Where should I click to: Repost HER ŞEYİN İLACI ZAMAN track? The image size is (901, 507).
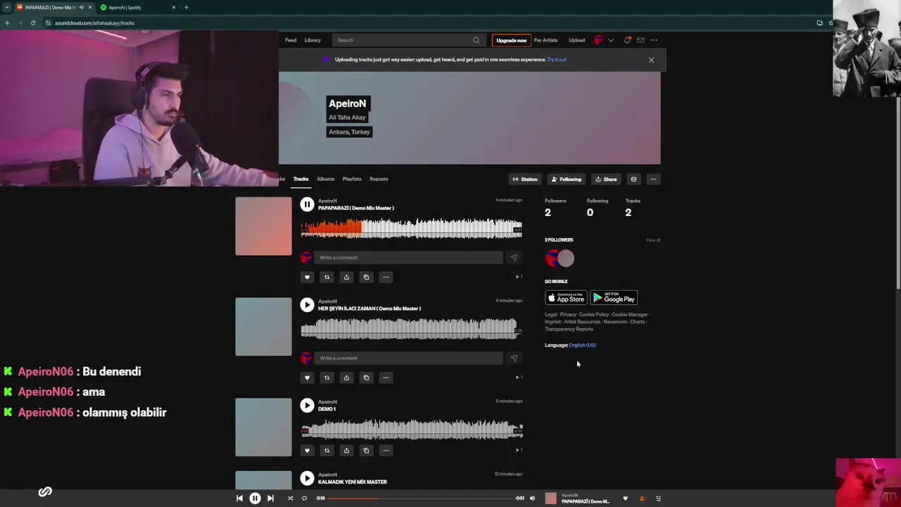pyautogui.click(x=327, y=377)
